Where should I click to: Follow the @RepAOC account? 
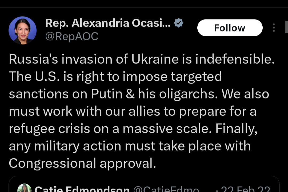(230, 28)
